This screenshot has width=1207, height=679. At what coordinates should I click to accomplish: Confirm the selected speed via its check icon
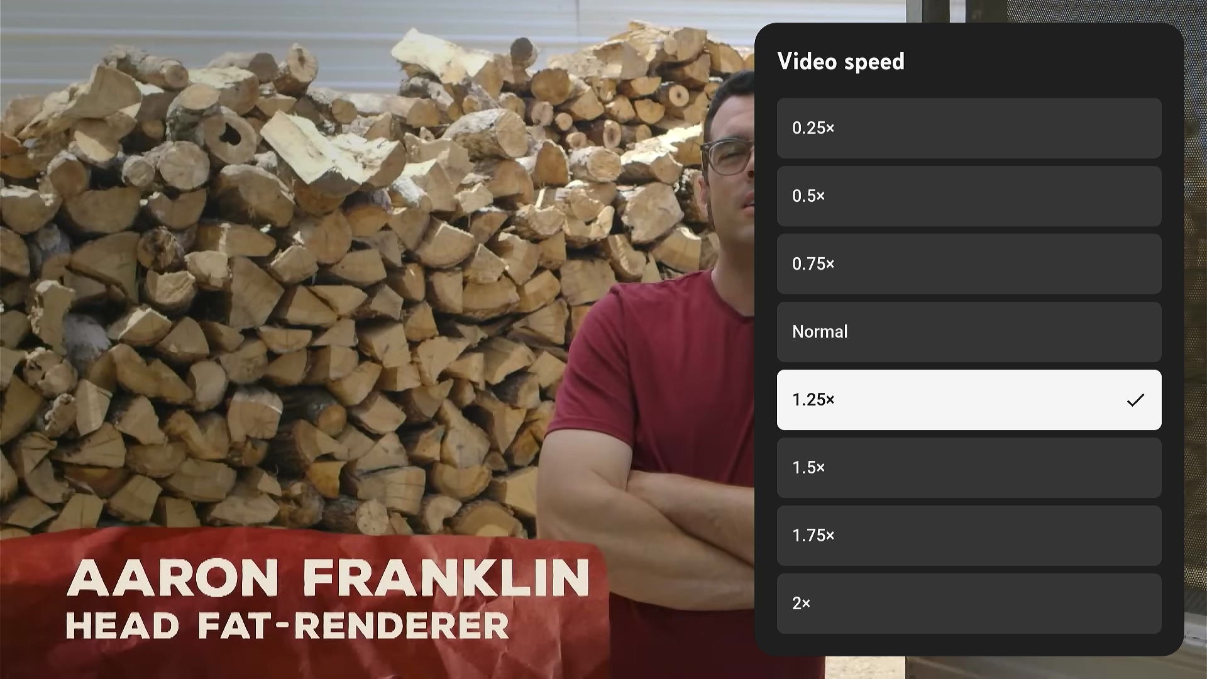1135,400
